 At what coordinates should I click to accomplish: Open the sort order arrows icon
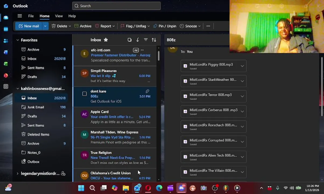[154, 40]
